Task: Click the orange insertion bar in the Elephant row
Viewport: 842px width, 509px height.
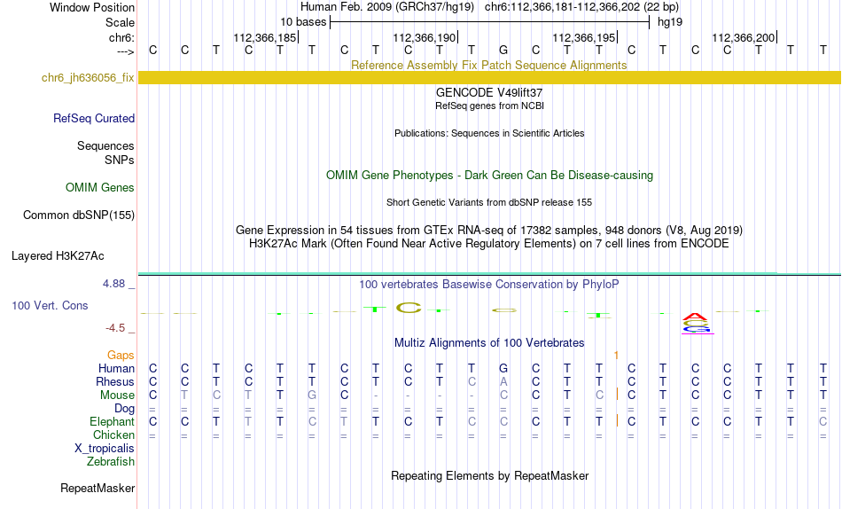Action: coord(617,421)
